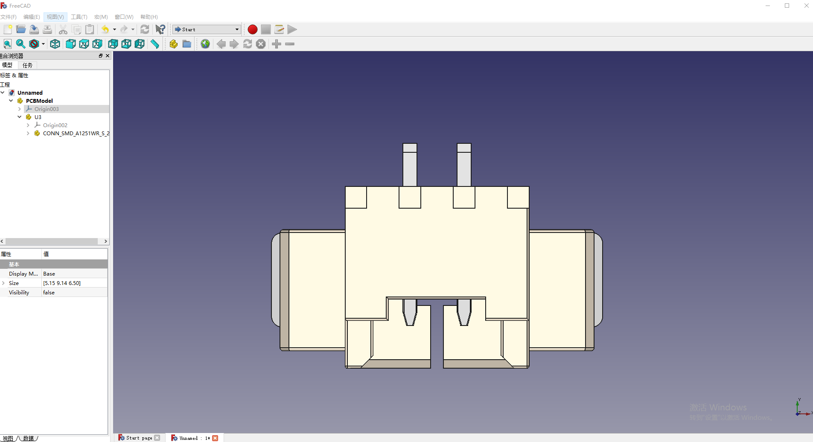Collapse the U3 tree node
The height and width of the screenshot is (442, 813).
click(20, 117)
